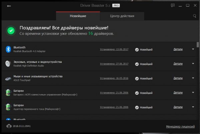Select the Адаптер переменного тока device name
Image resolution: width=200 pixels, height=134 pixels.
[37, 109]
